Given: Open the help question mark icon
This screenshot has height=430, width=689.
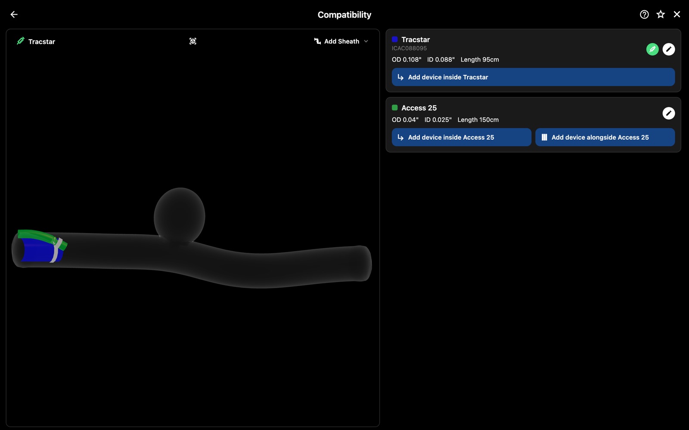Looking at the screenshot, I should click(644, 15).
